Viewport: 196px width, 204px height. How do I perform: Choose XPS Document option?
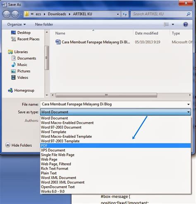click(x=115, y=150)
